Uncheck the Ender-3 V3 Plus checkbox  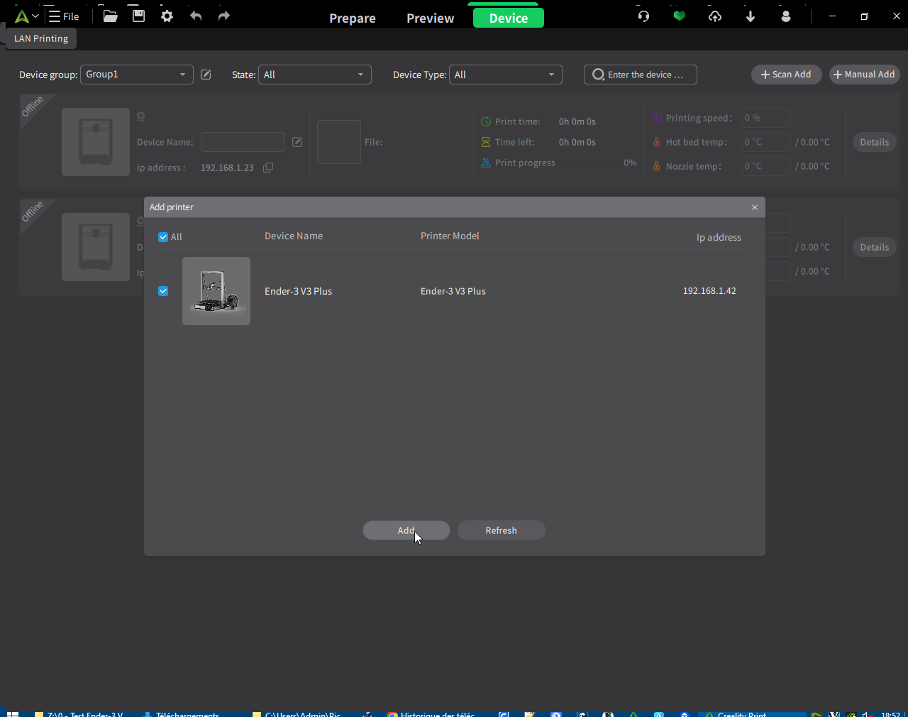coord(163,291)
